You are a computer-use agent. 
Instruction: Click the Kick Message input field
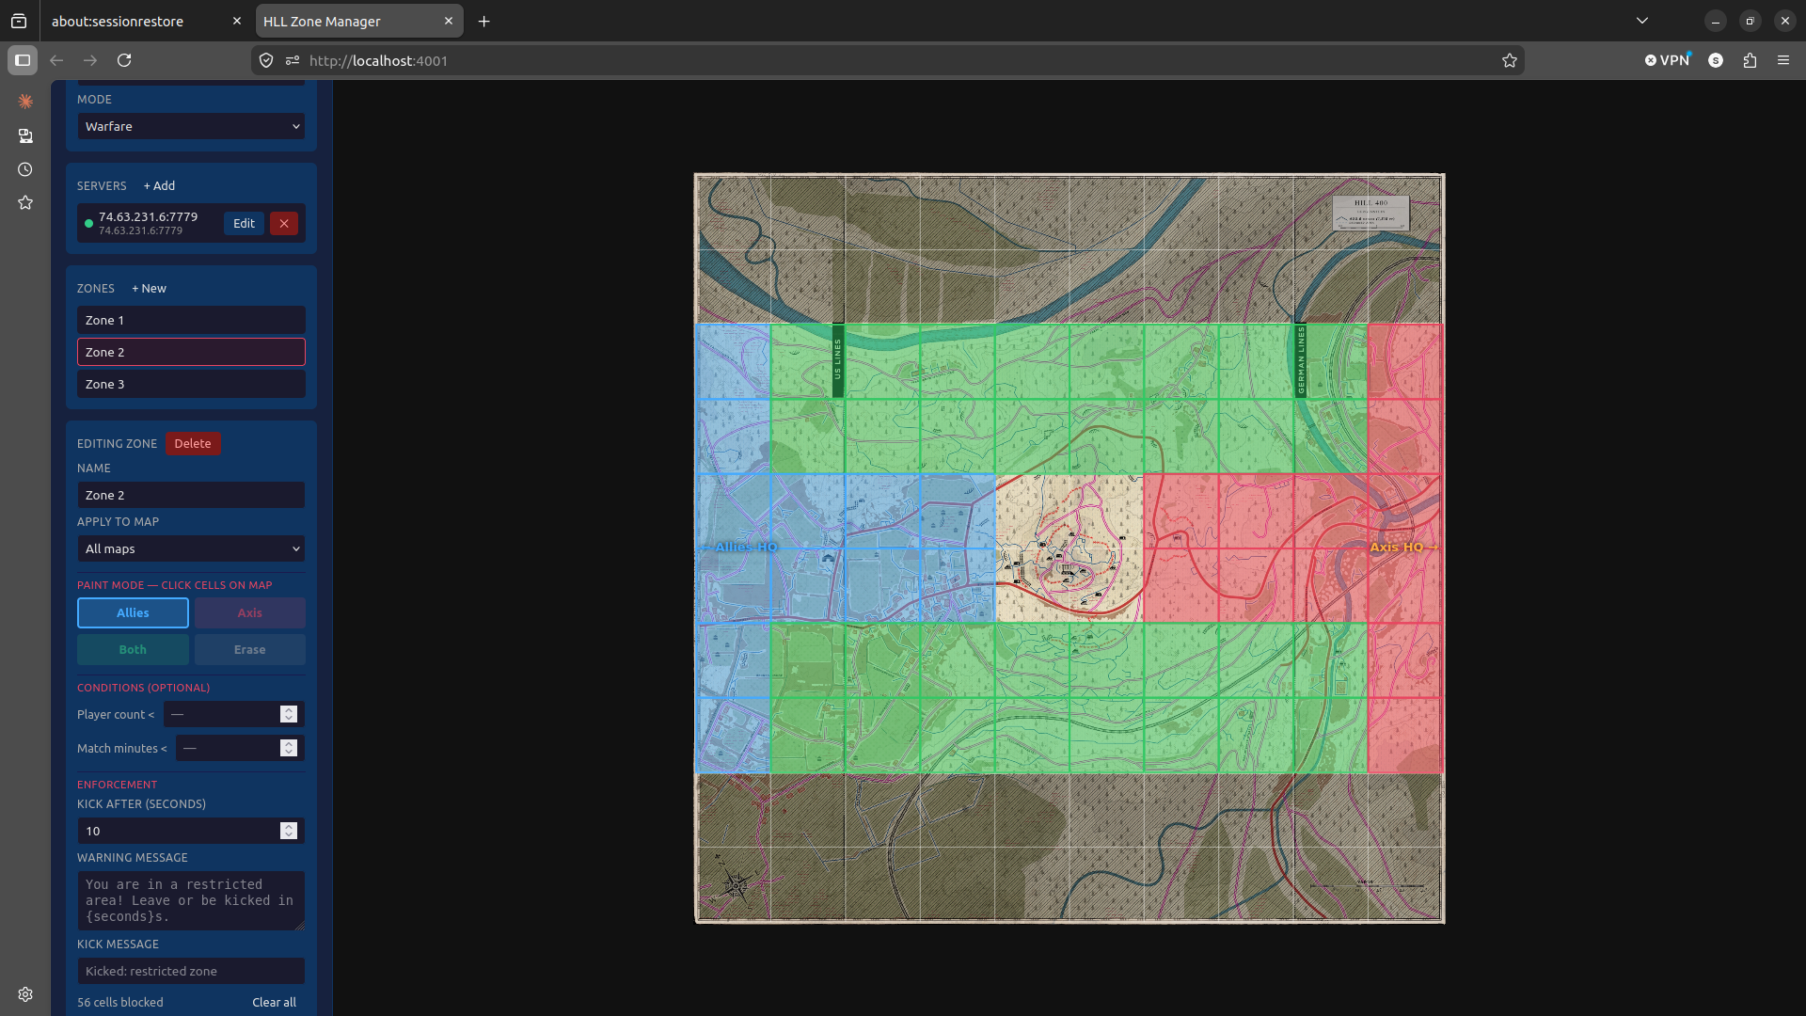click(x=191, y=971)
